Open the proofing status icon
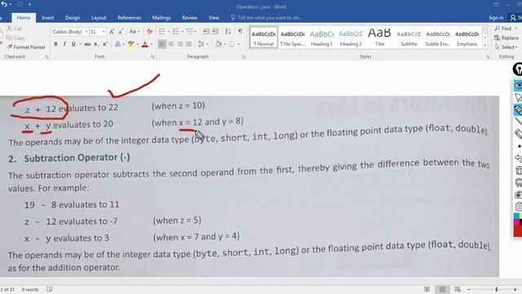The height and width of the screenshot is (294, 522). coord(50,289)
